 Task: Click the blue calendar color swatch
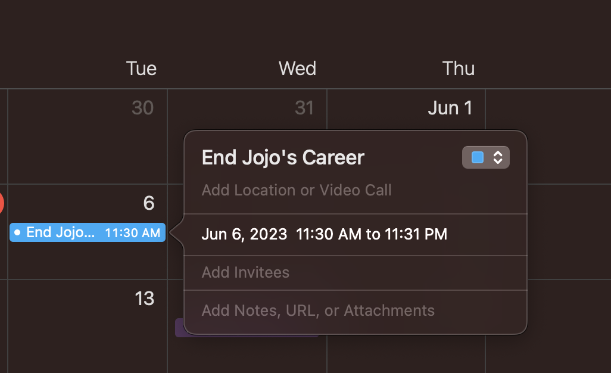pyautogui.click(x=477, y=157)
